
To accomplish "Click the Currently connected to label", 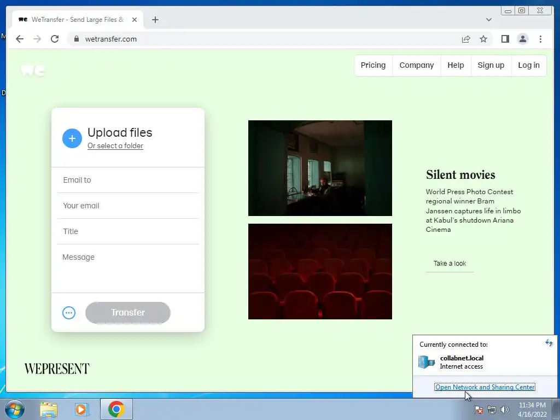I will (453, 345).
